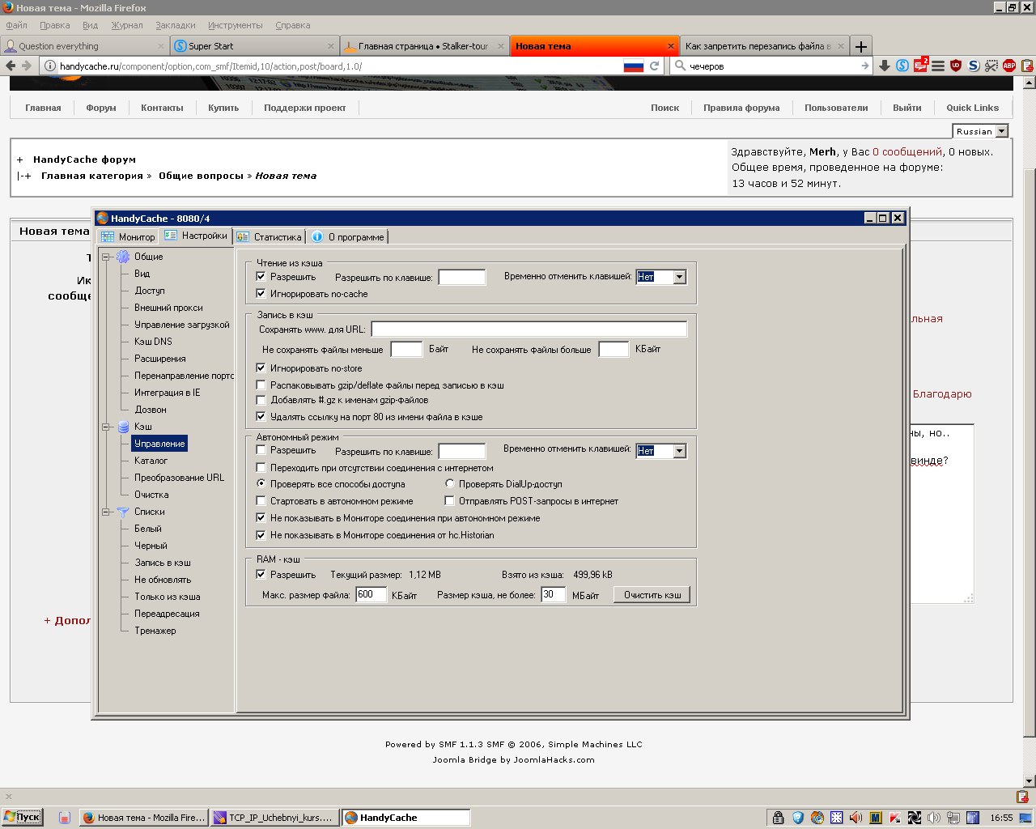Open the О программе tab
This screenshot has width=1036, height=829.
click(348, 237)
